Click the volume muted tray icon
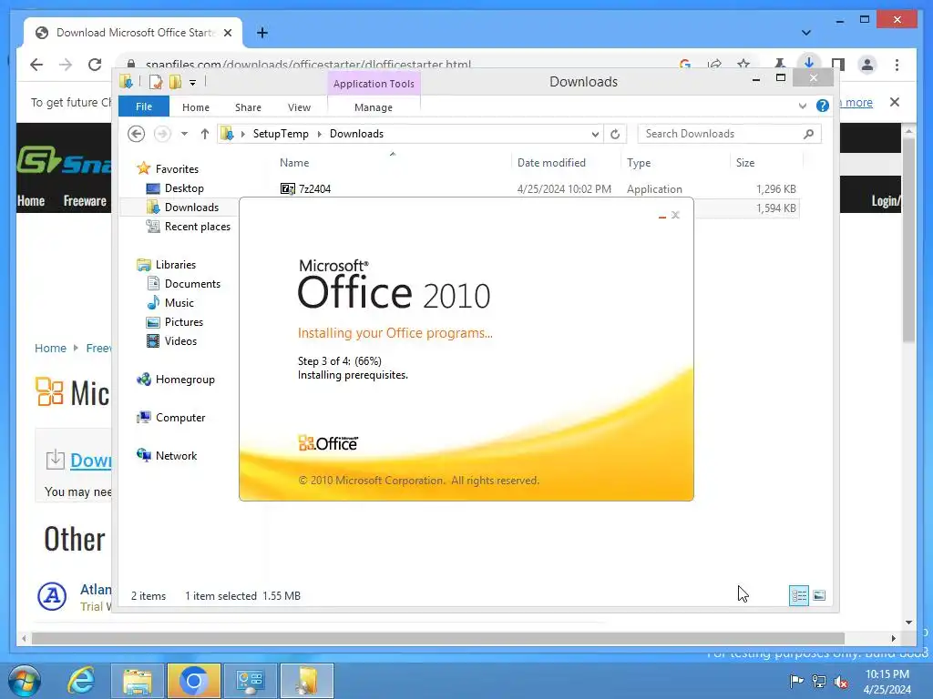 pos(841,681)
